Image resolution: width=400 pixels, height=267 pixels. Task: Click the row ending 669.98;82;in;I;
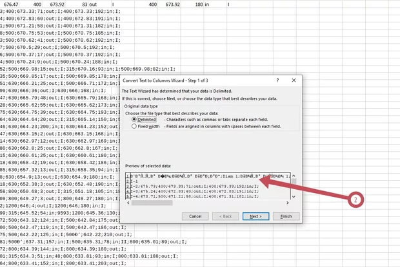click(88, 69)
